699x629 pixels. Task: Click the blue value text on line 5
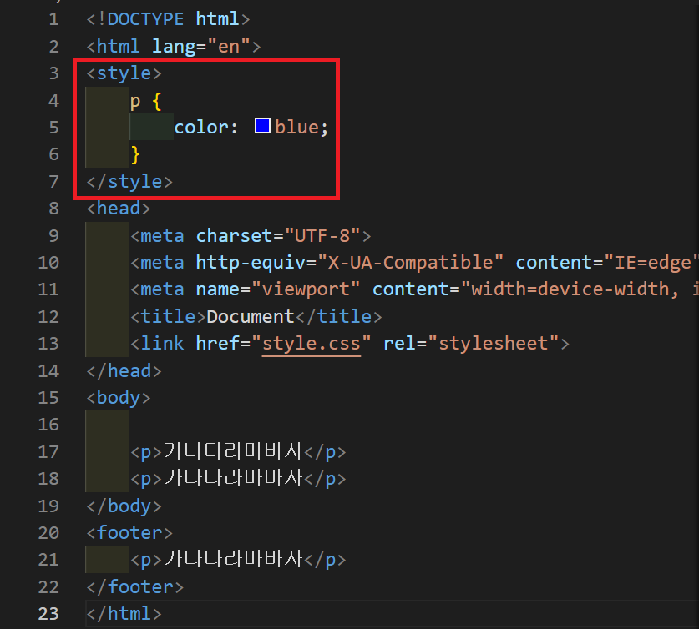(x=296, y=128)
